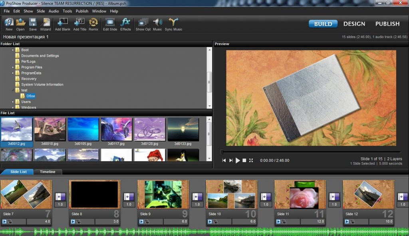Open the Effects (fx) icon
Viewport: 409px width, 236px height.
click(125, 22)
